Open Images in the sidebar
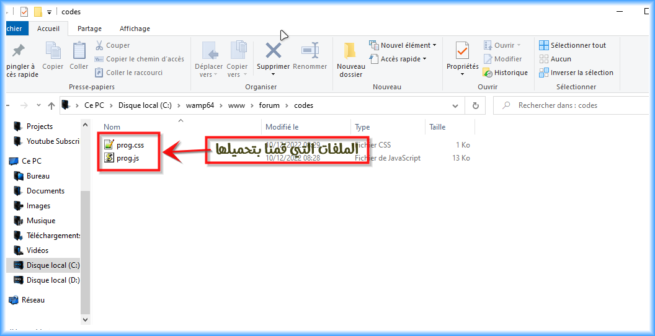The width and height of the screenshot is (655, 336). (x=32, y=206)
